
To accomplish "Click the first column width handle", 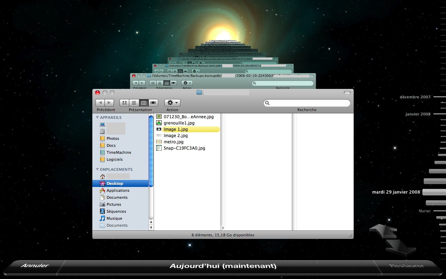I will [x=223, y=228].
